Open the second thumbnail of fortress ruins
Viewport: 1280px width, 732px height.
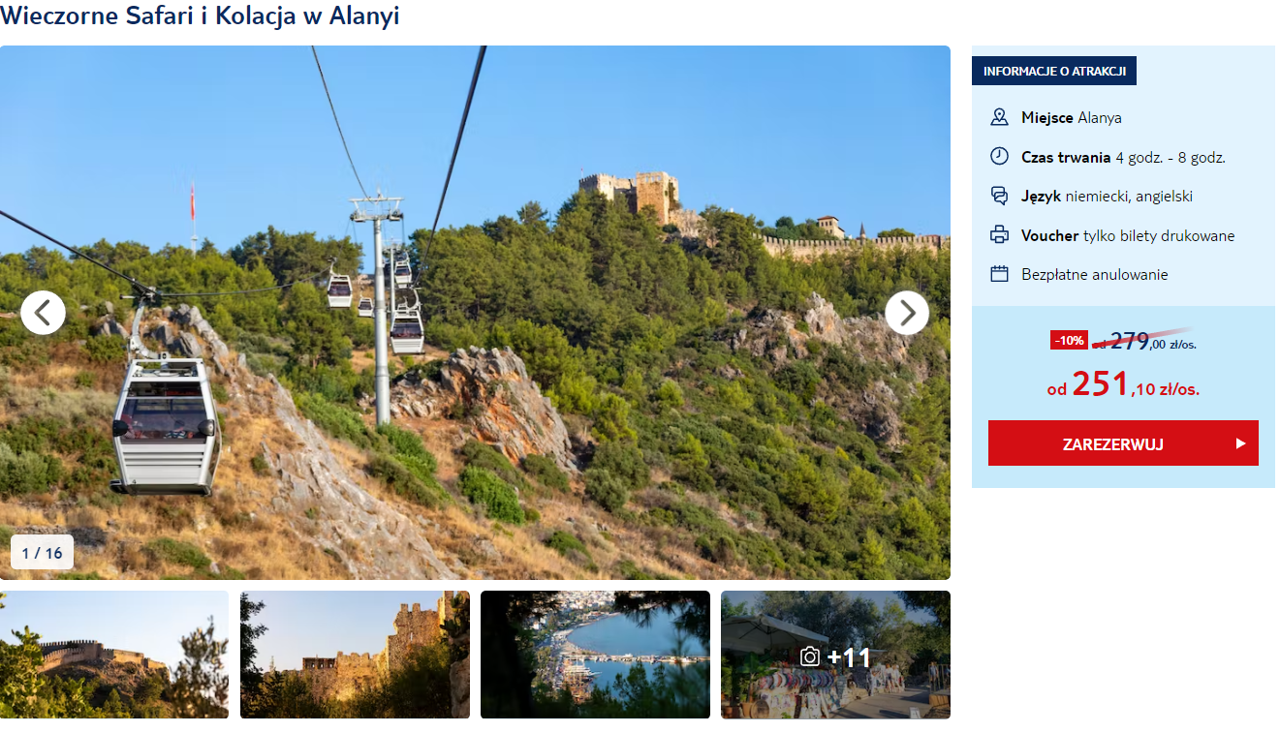coord(355,655)
